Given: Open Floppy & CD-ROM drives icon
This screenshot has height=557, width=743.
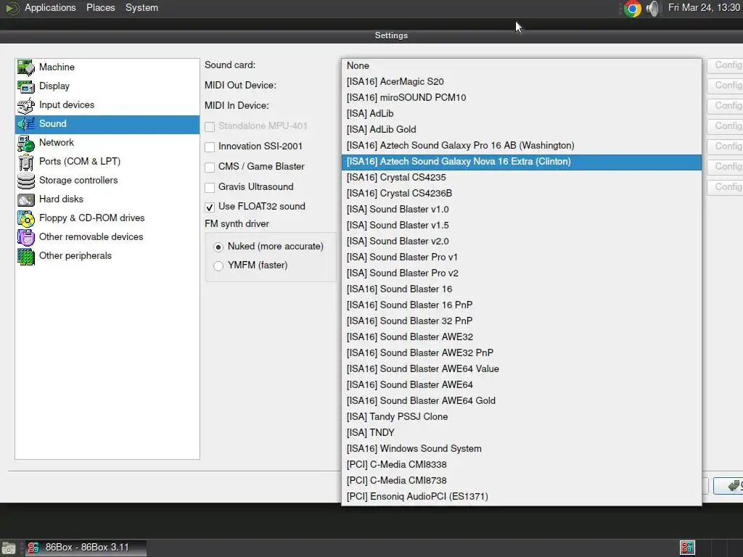Looking at the screenshot, I should tap(26, 218).
